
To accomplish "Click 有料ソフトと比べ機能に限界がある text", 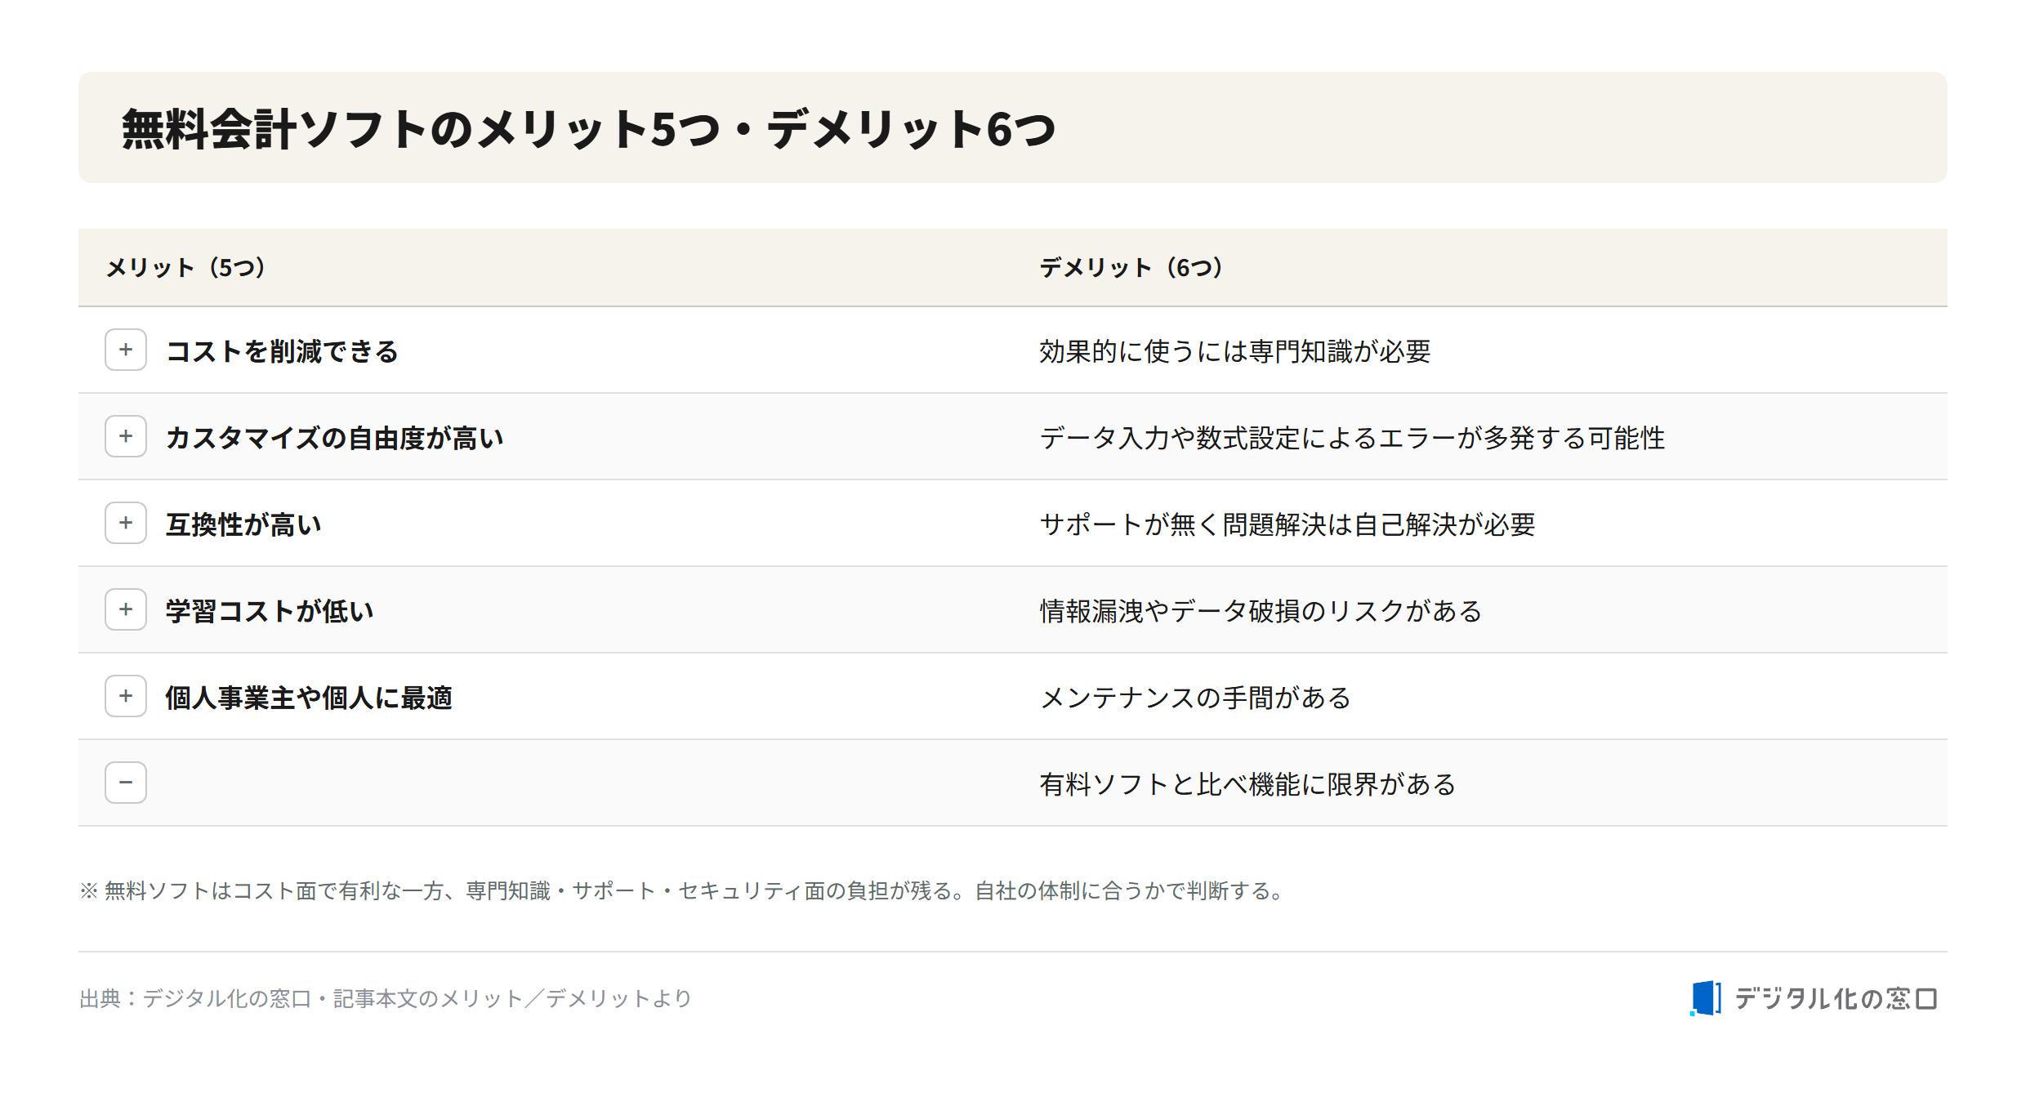I will 1248,784.
